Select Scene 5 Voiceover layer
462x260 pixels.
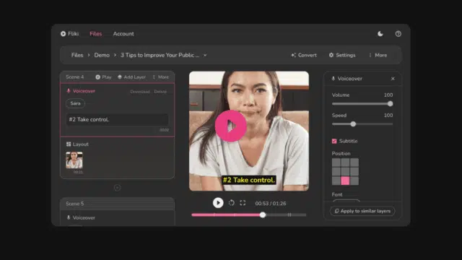point(81,218)
